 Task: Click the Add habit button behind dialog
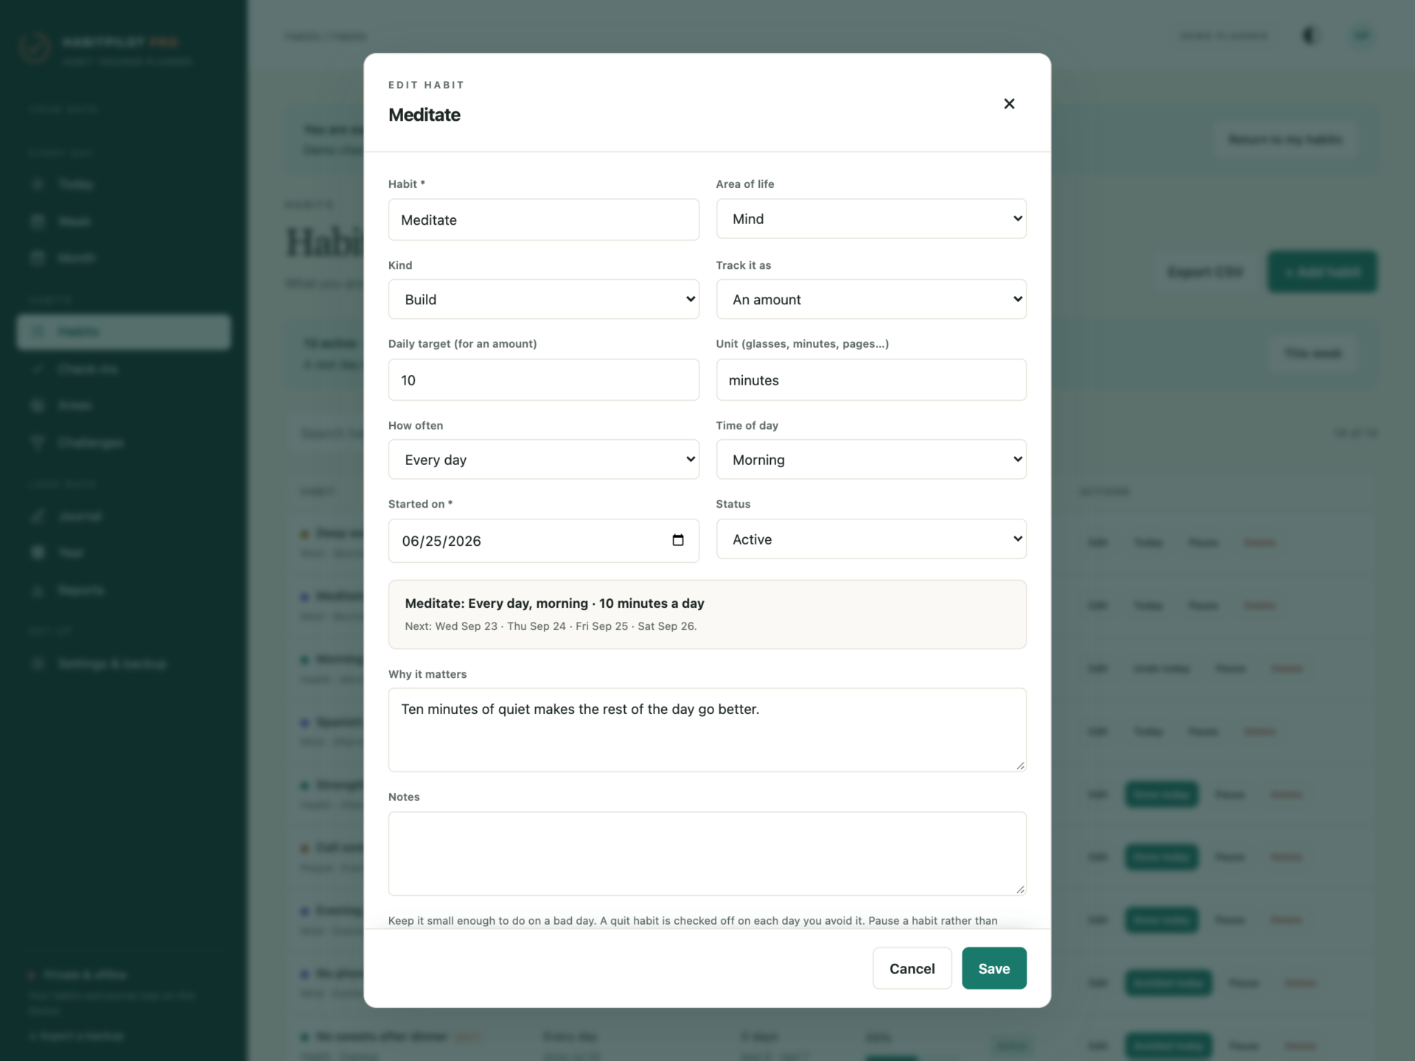1322,272
